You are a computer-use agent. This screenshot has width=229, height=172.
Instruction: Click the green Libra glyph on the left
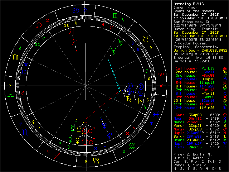(11, 97)
